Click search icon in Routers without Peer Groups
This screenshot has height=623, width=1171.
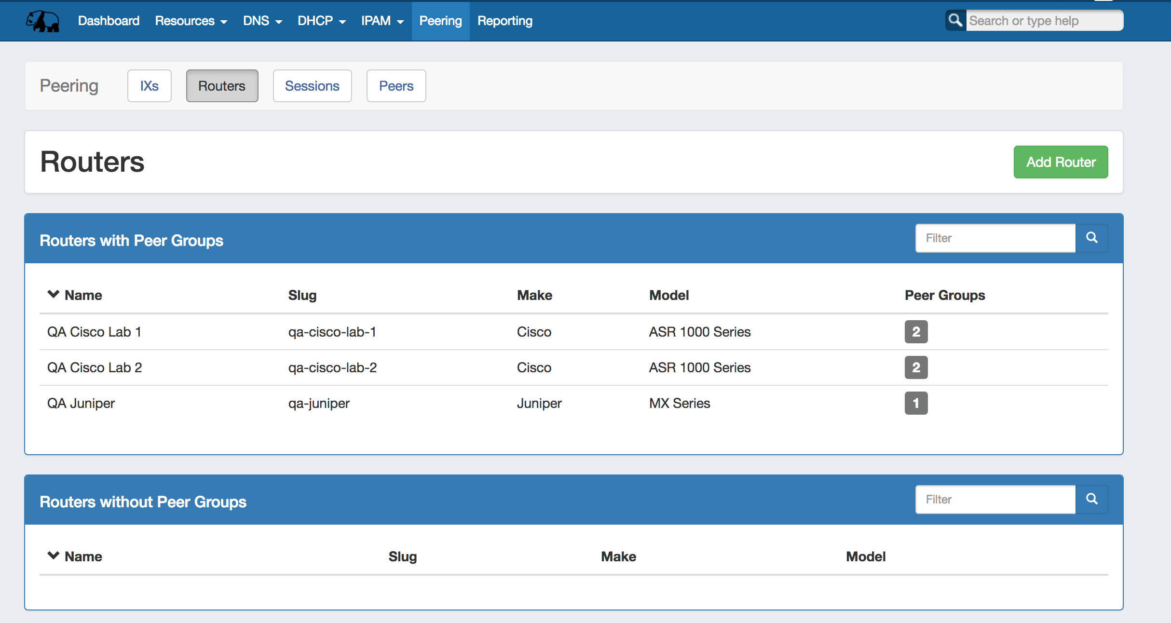click(1092, 499)
